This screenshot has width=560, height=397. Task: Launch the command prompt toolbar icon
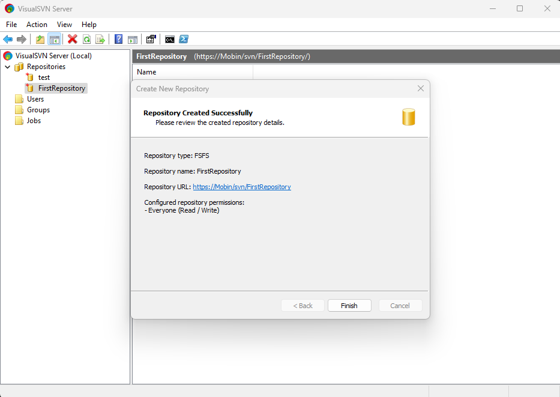click(170, 39)
